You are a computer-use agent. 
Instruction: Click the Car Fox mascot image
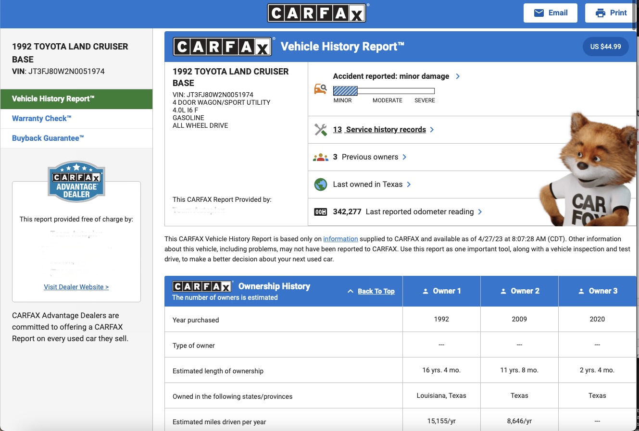(588, 169)
